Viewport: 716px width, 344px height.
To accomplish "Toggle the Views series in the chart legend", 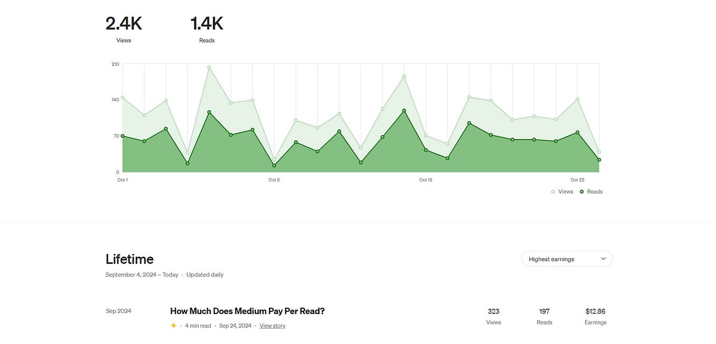I will [x=562, y=191].
